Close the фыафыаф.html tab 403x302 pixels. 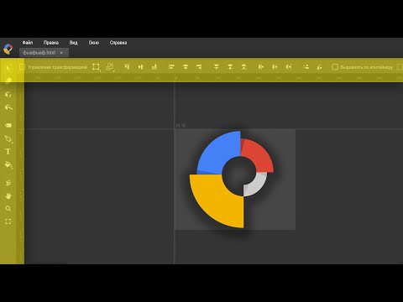pos(61,53)
